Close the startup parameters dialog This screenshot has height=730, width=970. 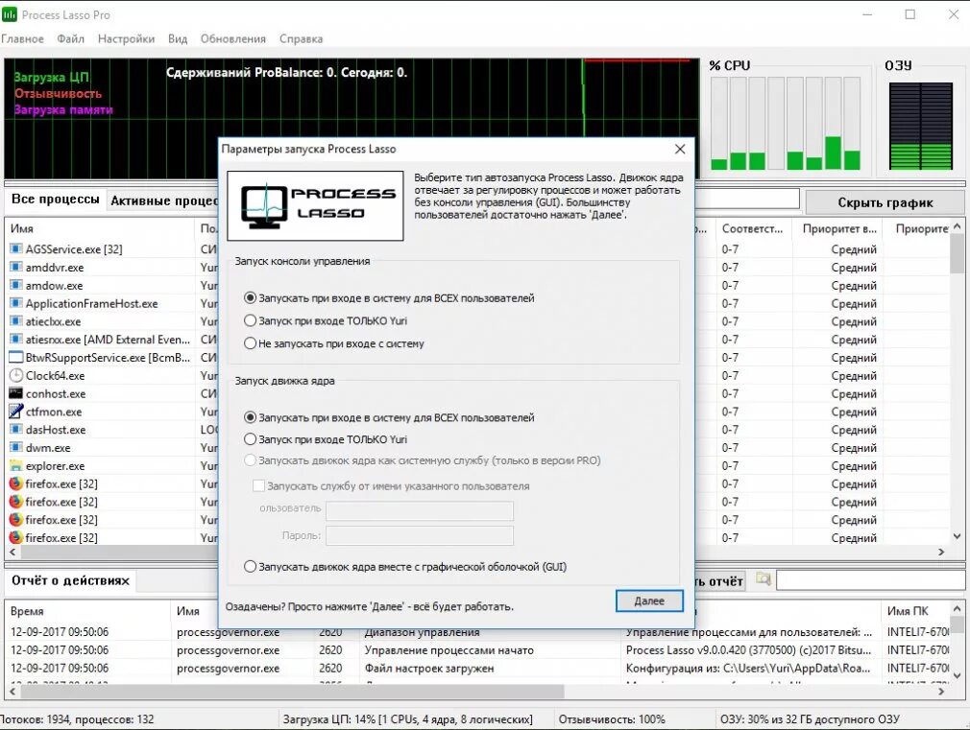(680, 149)
